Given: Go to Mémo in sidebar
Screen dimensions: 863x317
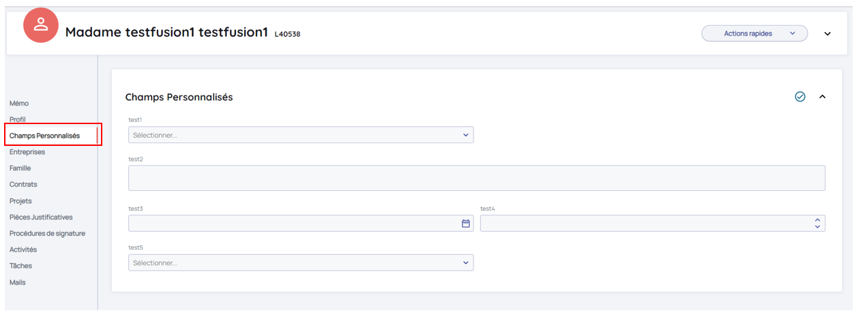Looking at the screenshot, I should (19, 103).
